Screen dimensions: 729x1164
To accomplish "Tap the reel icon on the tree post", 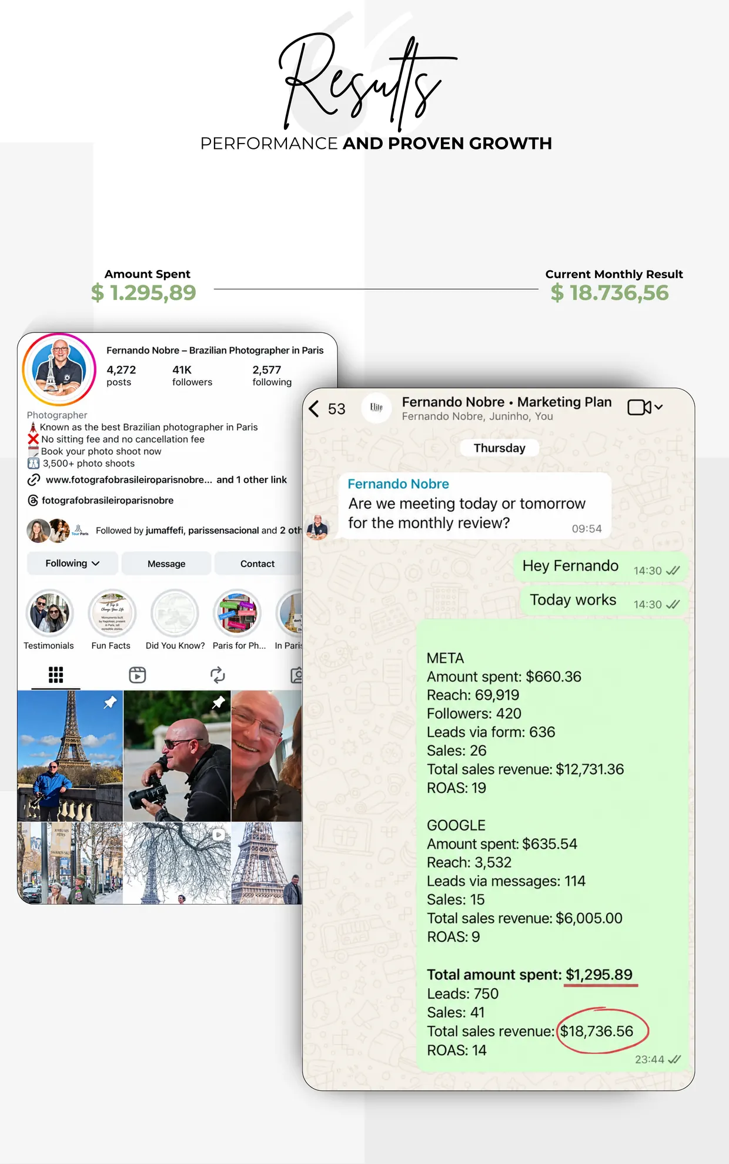I will [x=218, y=834].
